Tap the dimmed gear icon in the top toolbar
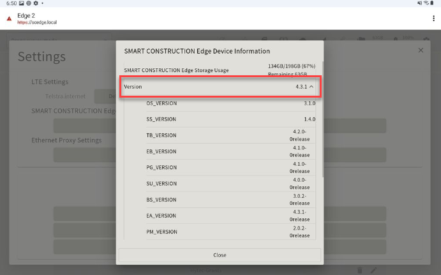 point(426,39)
